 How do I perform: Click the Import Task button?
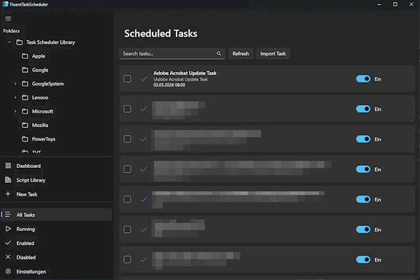tap(272, 54)
